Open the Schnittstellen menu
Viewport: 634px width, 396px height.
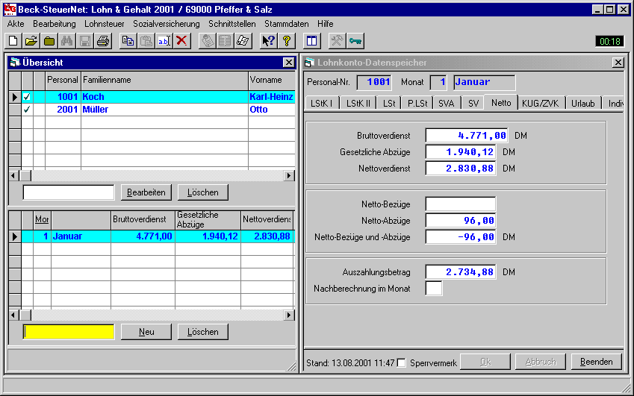coord(232,24)
